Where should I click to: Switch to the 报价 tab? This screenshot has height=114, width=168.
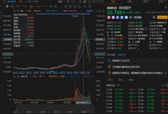click(x=113, y=2)
